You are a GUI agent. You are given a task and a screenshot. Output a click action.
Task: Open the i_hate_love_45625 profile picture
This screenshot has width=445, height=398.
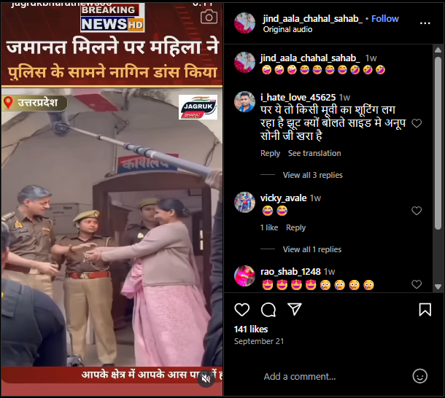coord(244,101)
